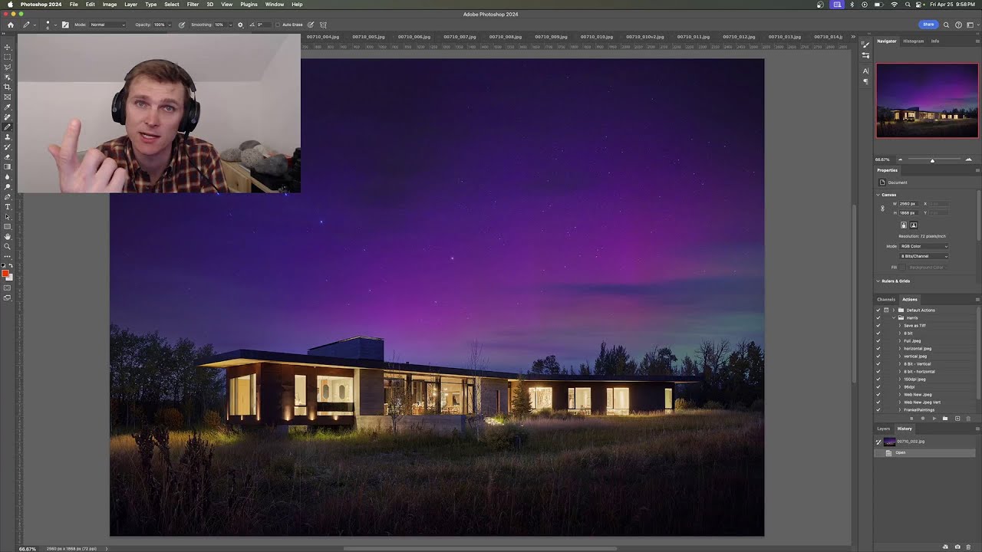The height and width of the screenshot is (552, 982).
Task: Open the Opacity value dropdown arrow
Action: click(170, 25)
